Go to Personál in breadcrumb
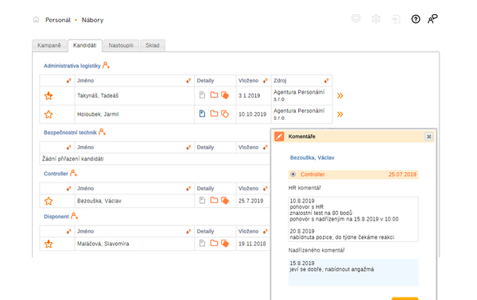The image size is (477, 300). [x=58, y=20]
